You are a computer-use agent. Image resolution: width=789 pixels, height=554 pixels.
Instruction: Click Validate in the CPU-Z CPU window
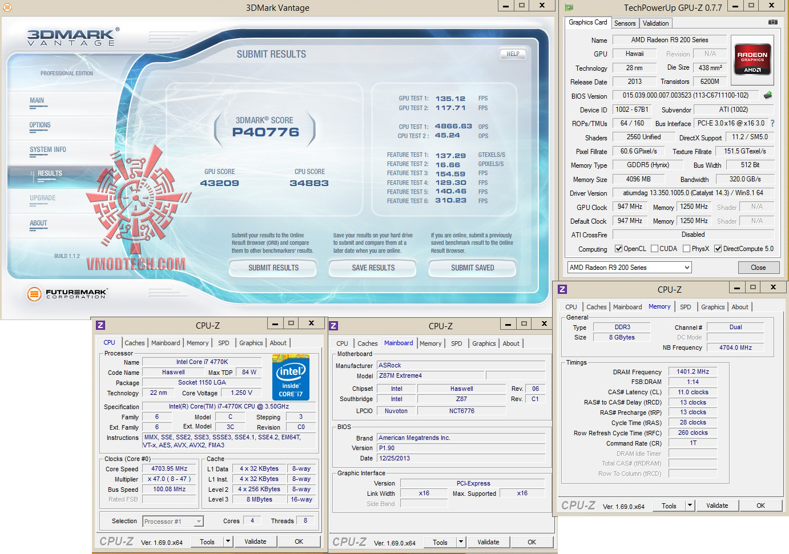(x=255, y=541)
